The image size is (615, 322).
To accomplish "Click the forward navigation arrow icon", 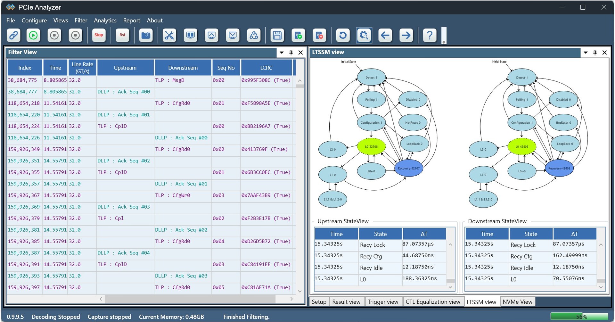I will click(x=406, y=35).
